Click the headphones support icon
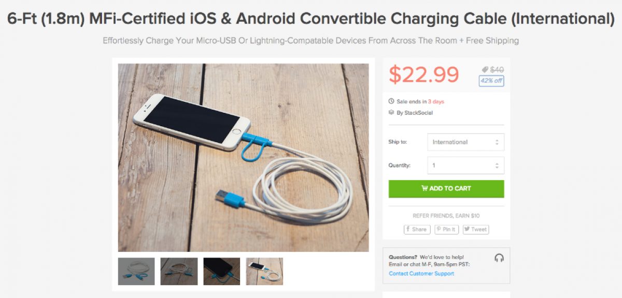 click(x=499, y=258)
